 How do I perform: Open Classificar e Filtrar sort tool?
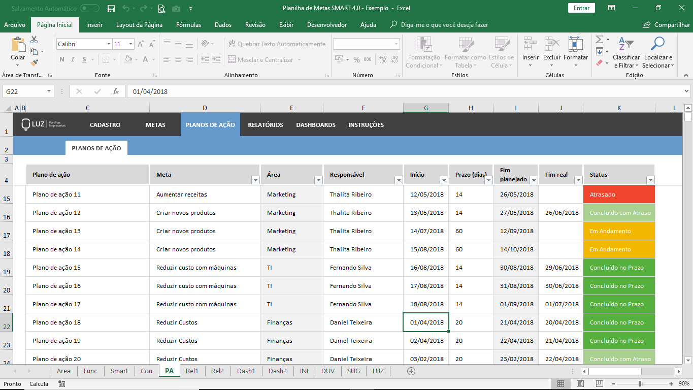pos(626,44)
